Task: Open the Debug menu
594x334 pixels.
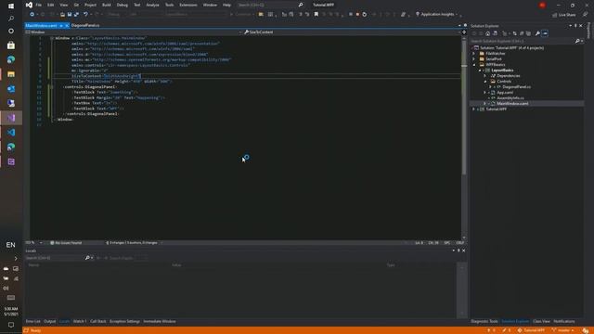Action: point(122,5)
